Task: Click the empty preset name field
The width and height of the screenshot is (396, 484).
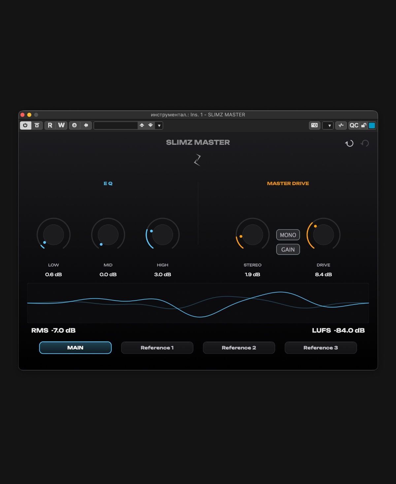Action: 115,125
